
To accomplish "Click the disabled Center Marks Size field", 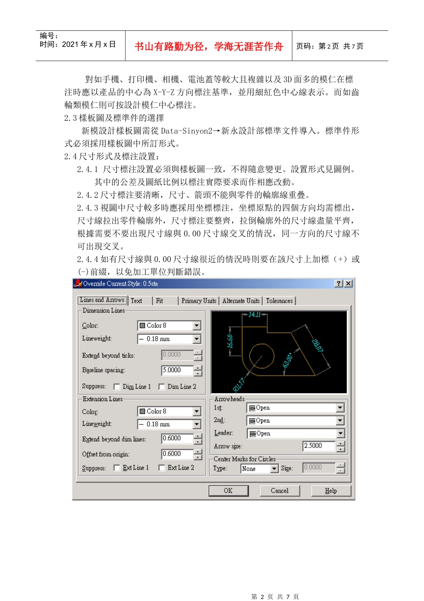I will 319,468.
